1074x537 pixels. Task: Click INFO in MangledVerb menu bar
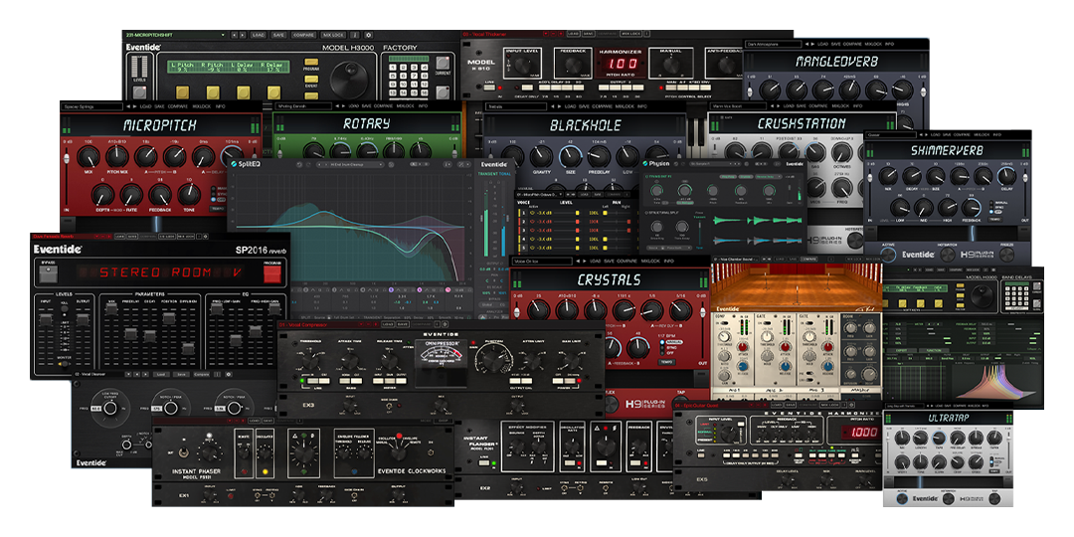pos(890,44)
